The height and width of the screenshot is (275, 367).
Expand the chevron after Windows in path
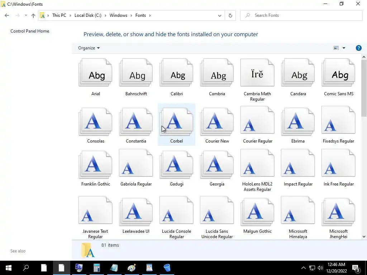(131, 15)
